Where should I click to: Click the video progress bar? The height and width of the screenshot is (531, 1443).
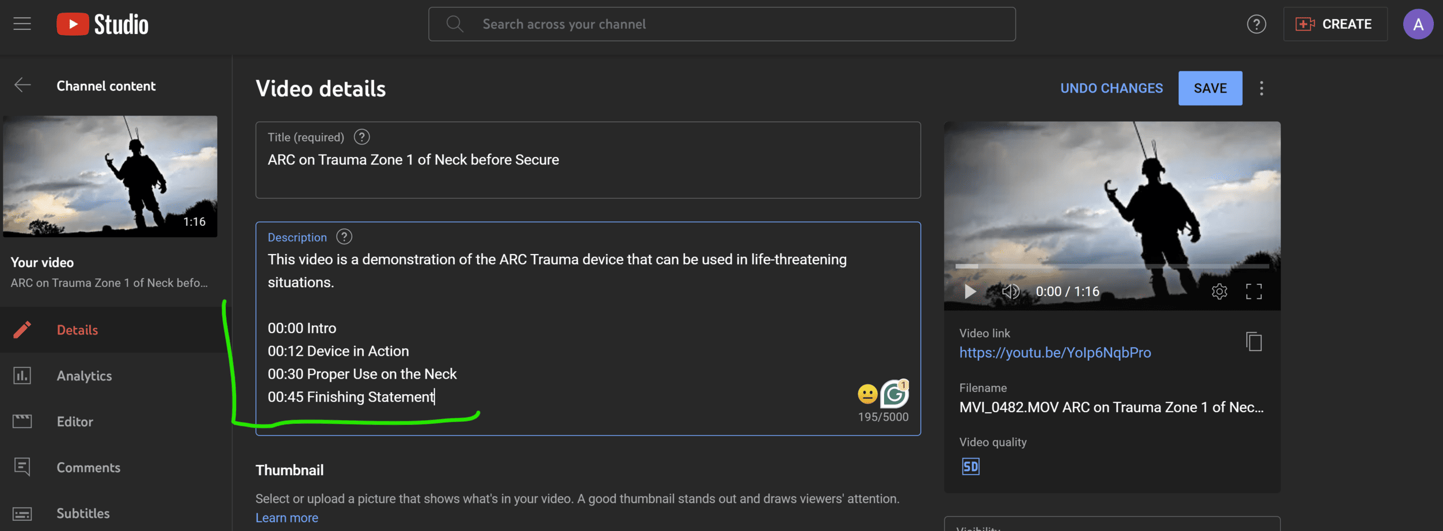(1111, 266)
